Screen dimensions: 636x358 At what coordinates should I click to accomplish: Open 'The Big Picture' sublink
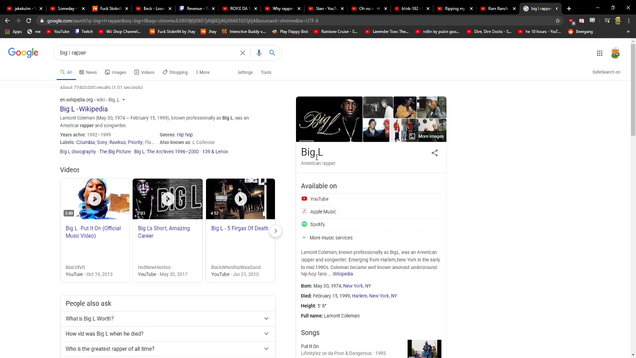pyautogui.click(x=115, y=152)
